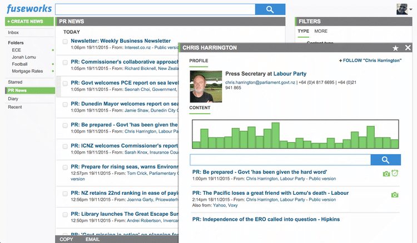Select PR News in sidebar
Screen dimensions: 417x243
point(30,90)
